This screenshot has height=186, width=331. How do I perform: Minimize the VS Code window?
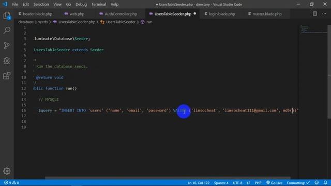click(298, 4)
